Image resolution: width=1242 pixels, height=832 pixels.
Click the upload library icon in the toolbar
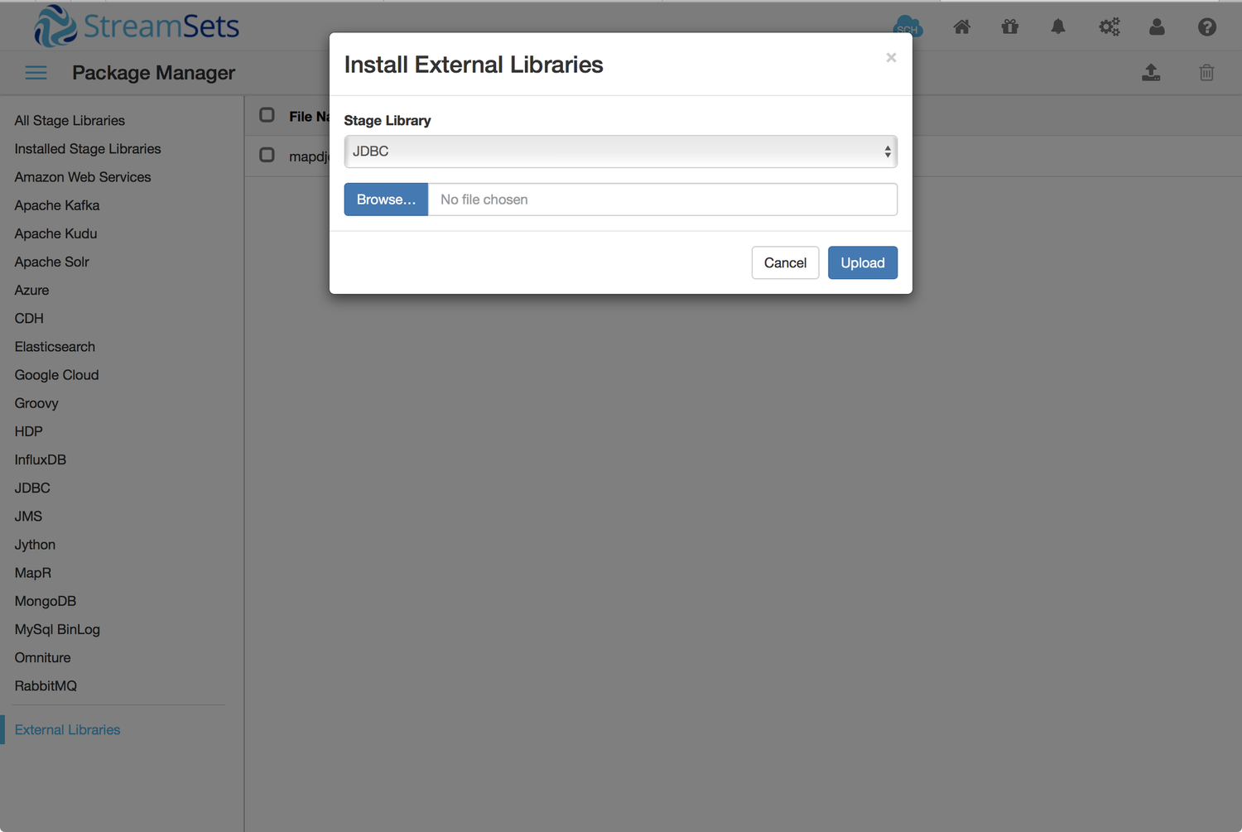point(1151,73)
